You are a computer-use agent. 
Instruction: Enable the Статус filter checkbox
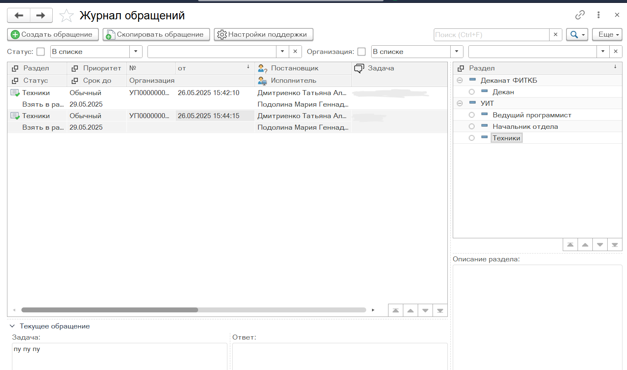(x=40, y=52)
